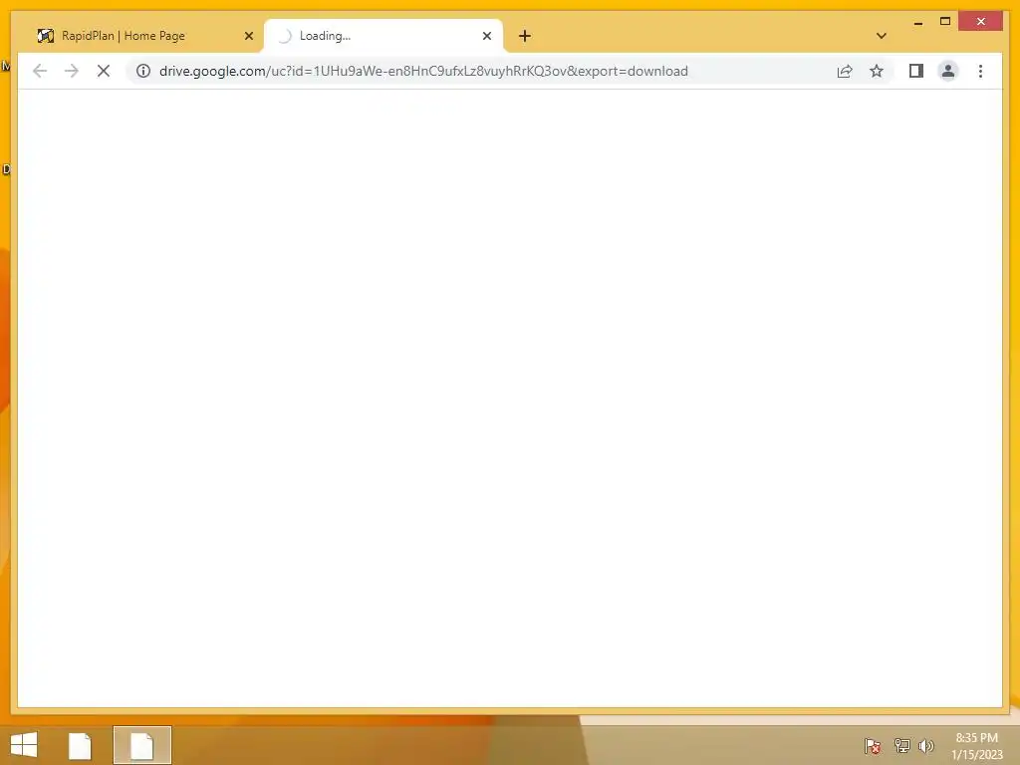
Task: Open the Action Center flag icon
Action: point(873,745)
